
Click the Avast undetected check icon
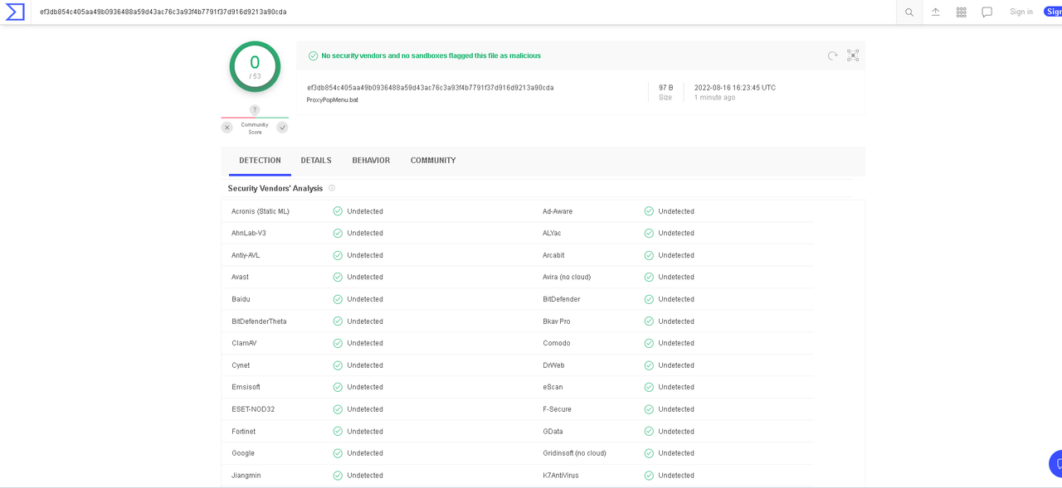pyautogui.click(x=338, y=277)
